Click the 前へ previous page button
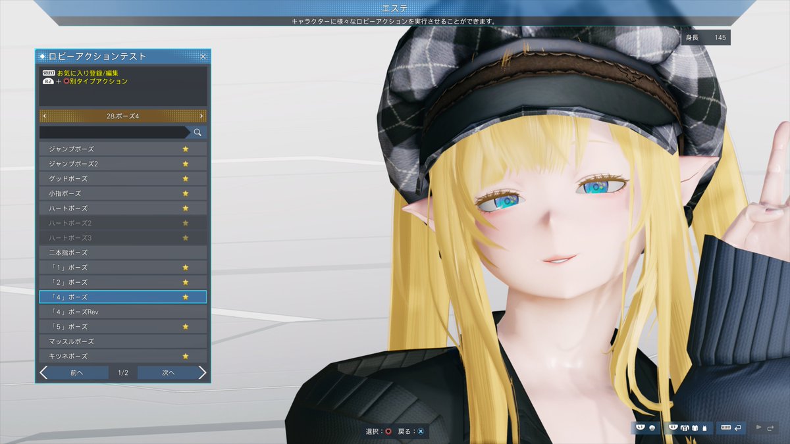The width and height of the screenshot is (790, 444). 77,373
